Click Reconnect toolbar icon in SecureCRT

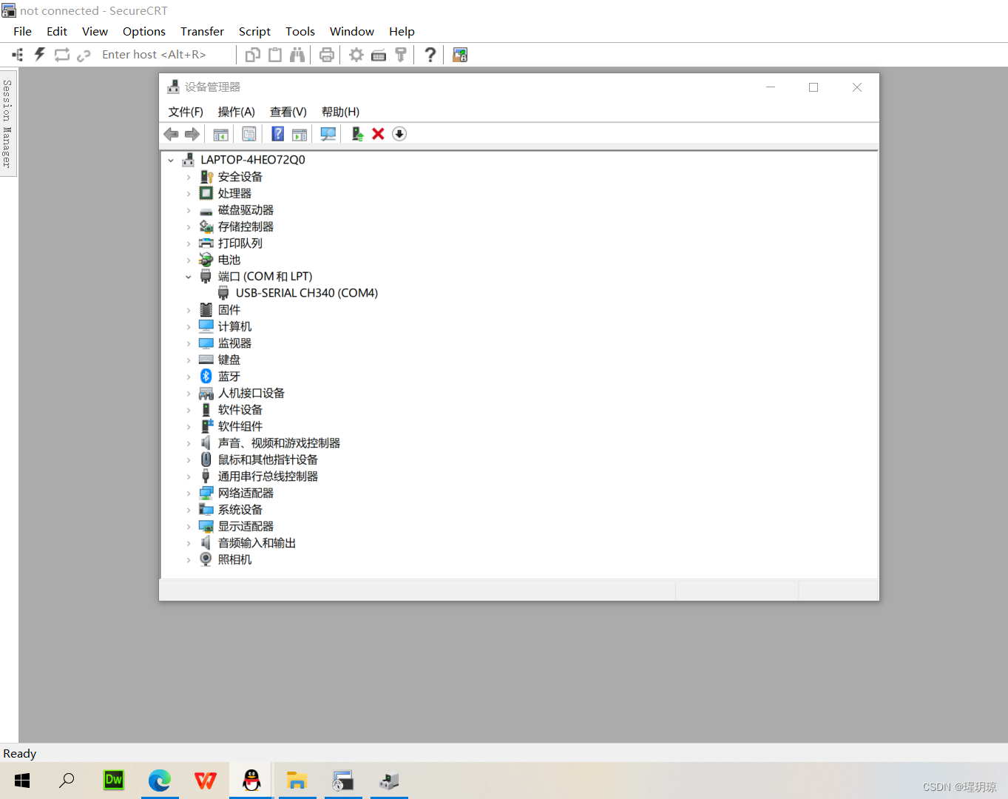pyautogui.click(x=62, y=55)
